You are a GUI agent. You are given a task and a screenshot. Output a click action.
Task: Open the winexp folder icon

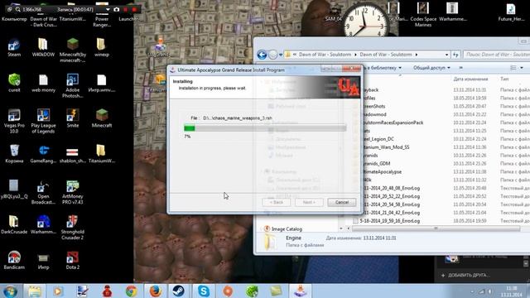[x=101, y=47]
